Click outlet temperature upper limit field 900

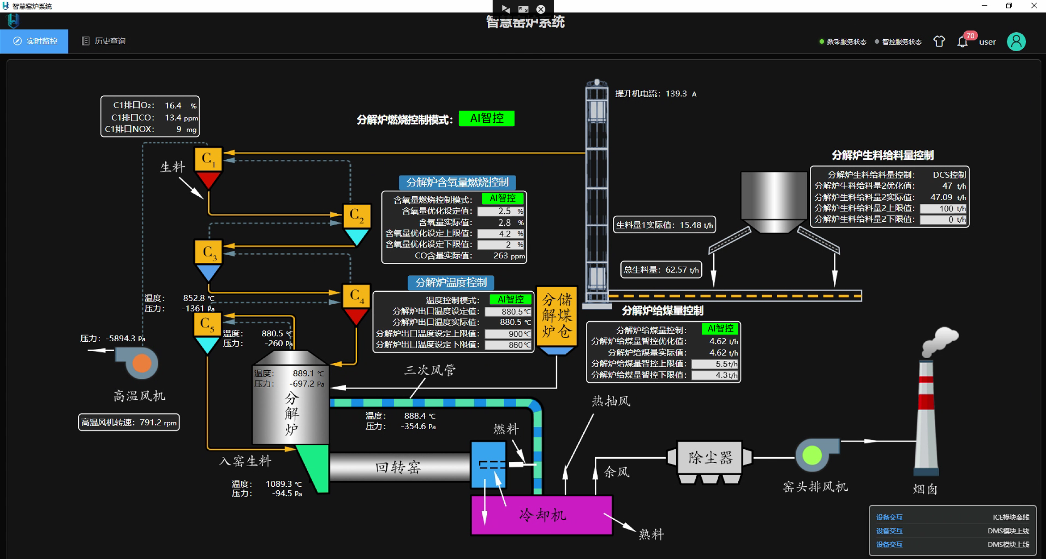pos(508,334)
